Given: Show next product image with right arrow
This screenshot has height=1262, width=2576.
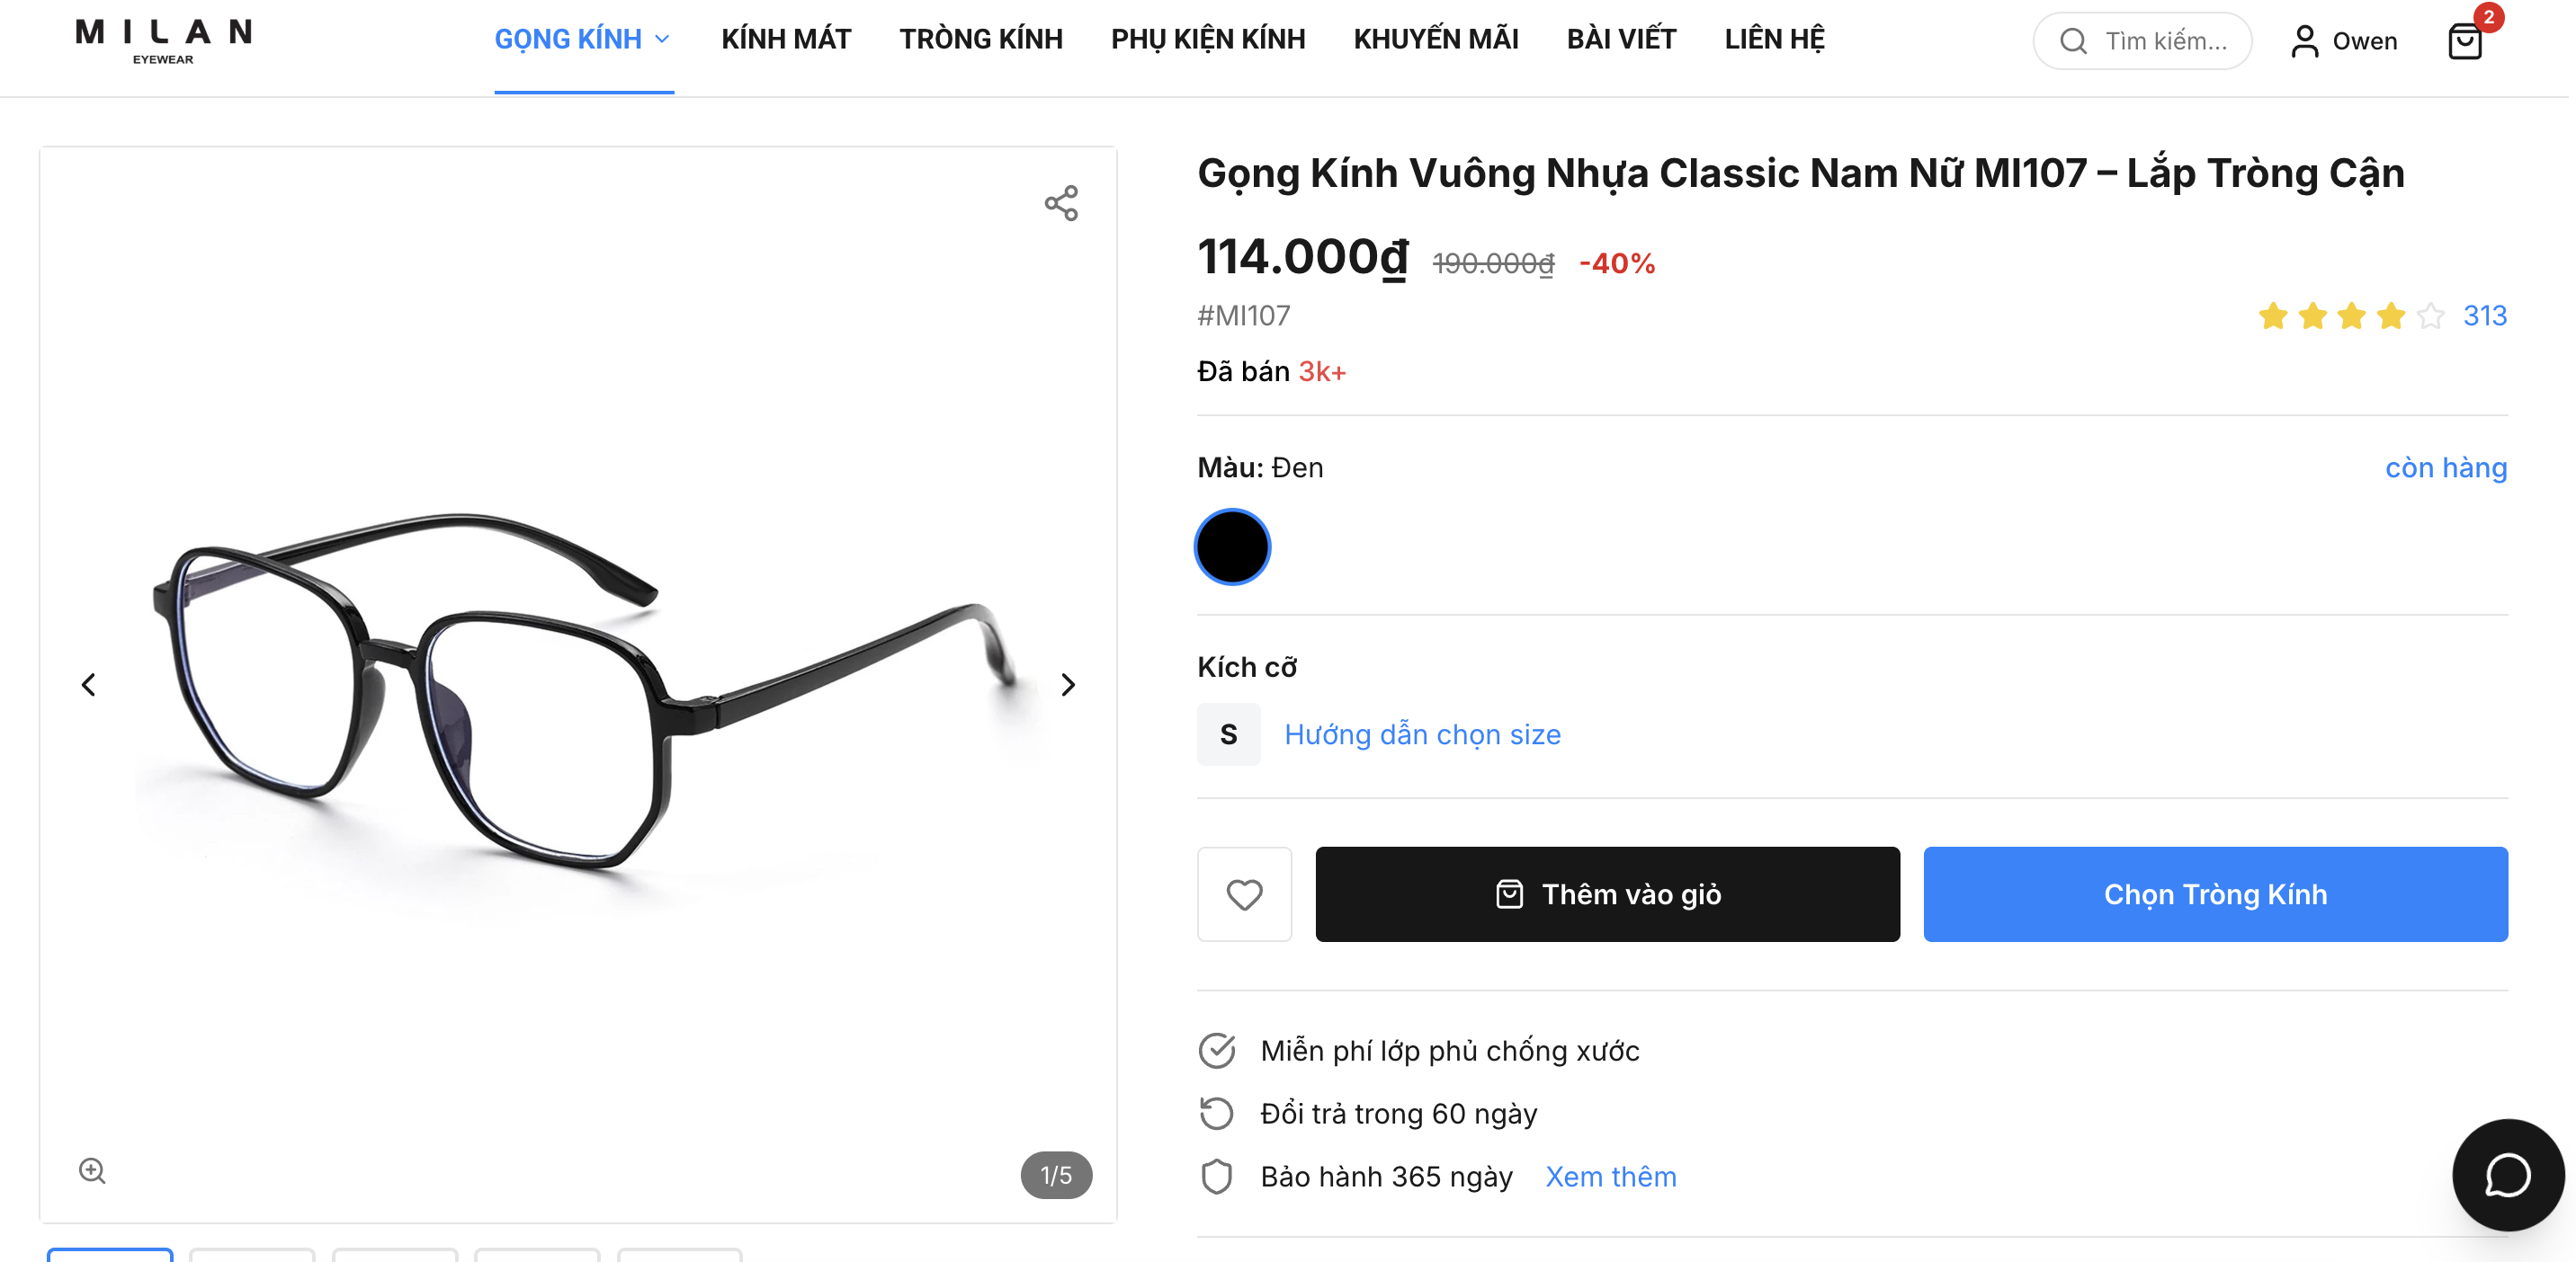Looking at the screenshot, I should pos(1068,684).
